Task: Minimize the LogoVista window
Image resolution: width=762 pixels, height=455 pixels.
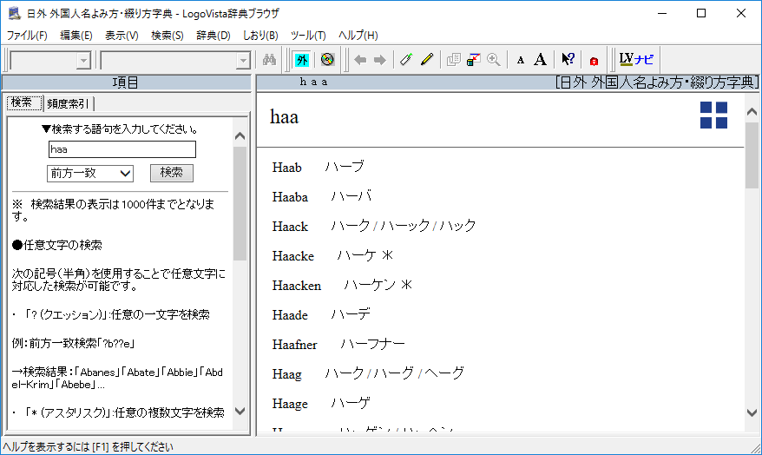Action: (x=662, y=13)
